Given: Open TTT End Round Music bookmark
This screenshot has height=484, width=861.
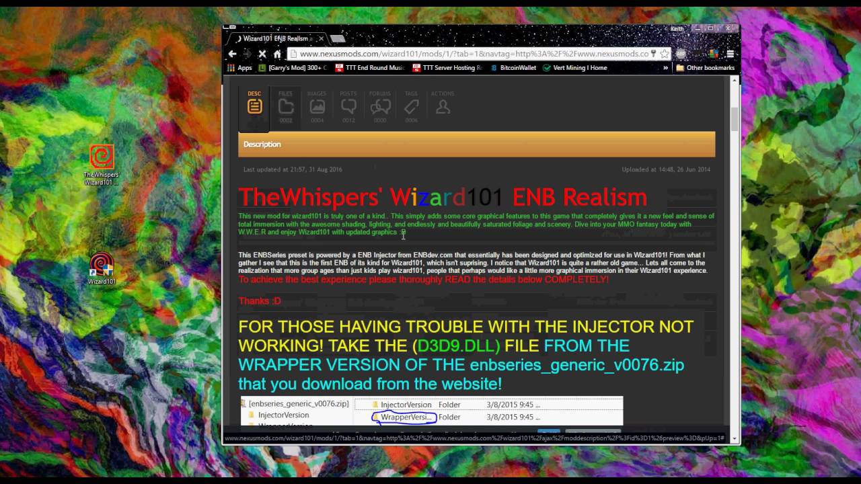Looking at the screenshot, I should click(369, 68).
